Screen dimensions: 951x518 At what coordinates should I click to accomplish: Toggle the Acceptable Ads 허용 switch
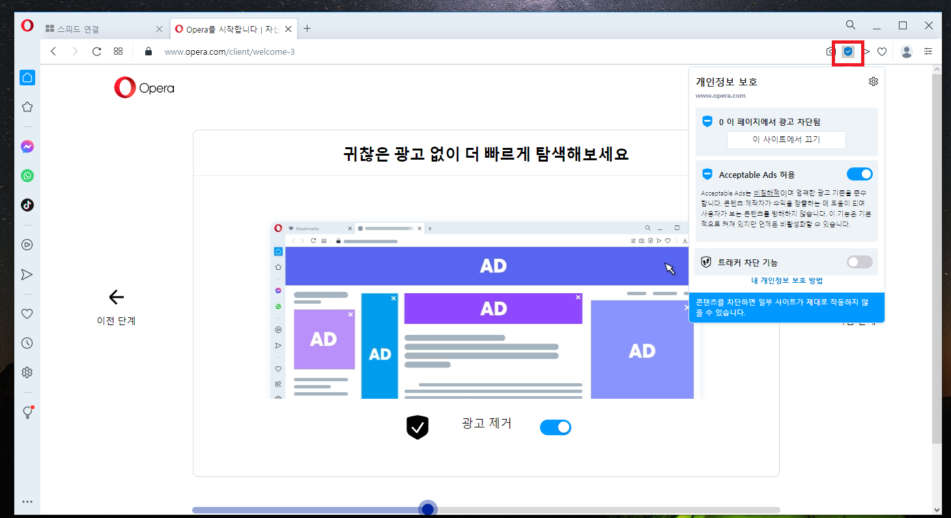859,174
